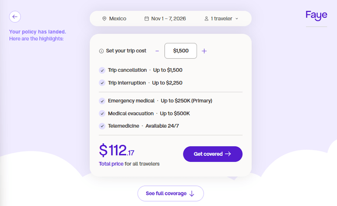Increase trip cost with the plus button
The height and width of the screenshot is (206, 337).
(204, 51)
